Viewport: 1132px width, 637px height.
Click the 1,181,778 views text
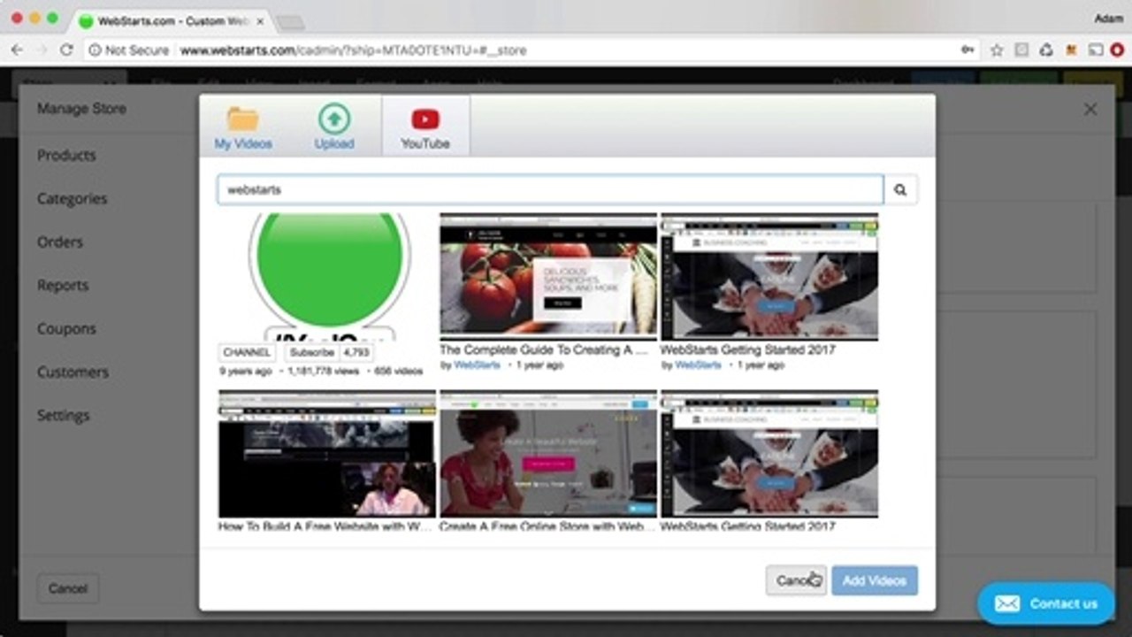pyautogui.click(x=325, y=372)
